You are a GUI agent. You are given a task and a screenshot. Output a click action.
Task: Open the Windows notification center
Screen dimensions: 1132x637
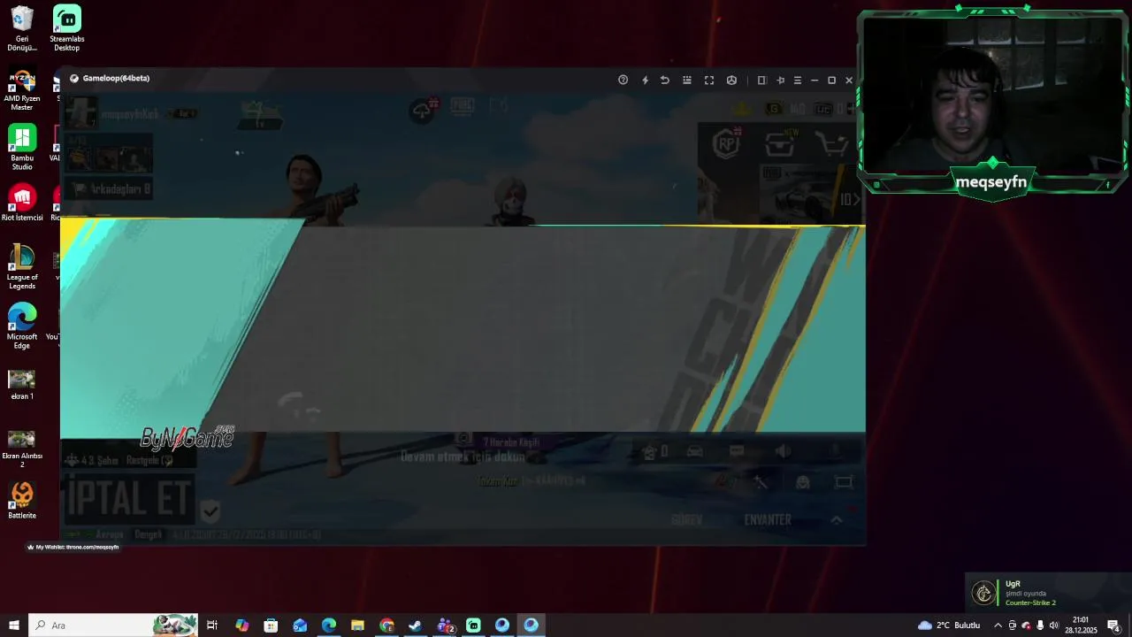1114,625
